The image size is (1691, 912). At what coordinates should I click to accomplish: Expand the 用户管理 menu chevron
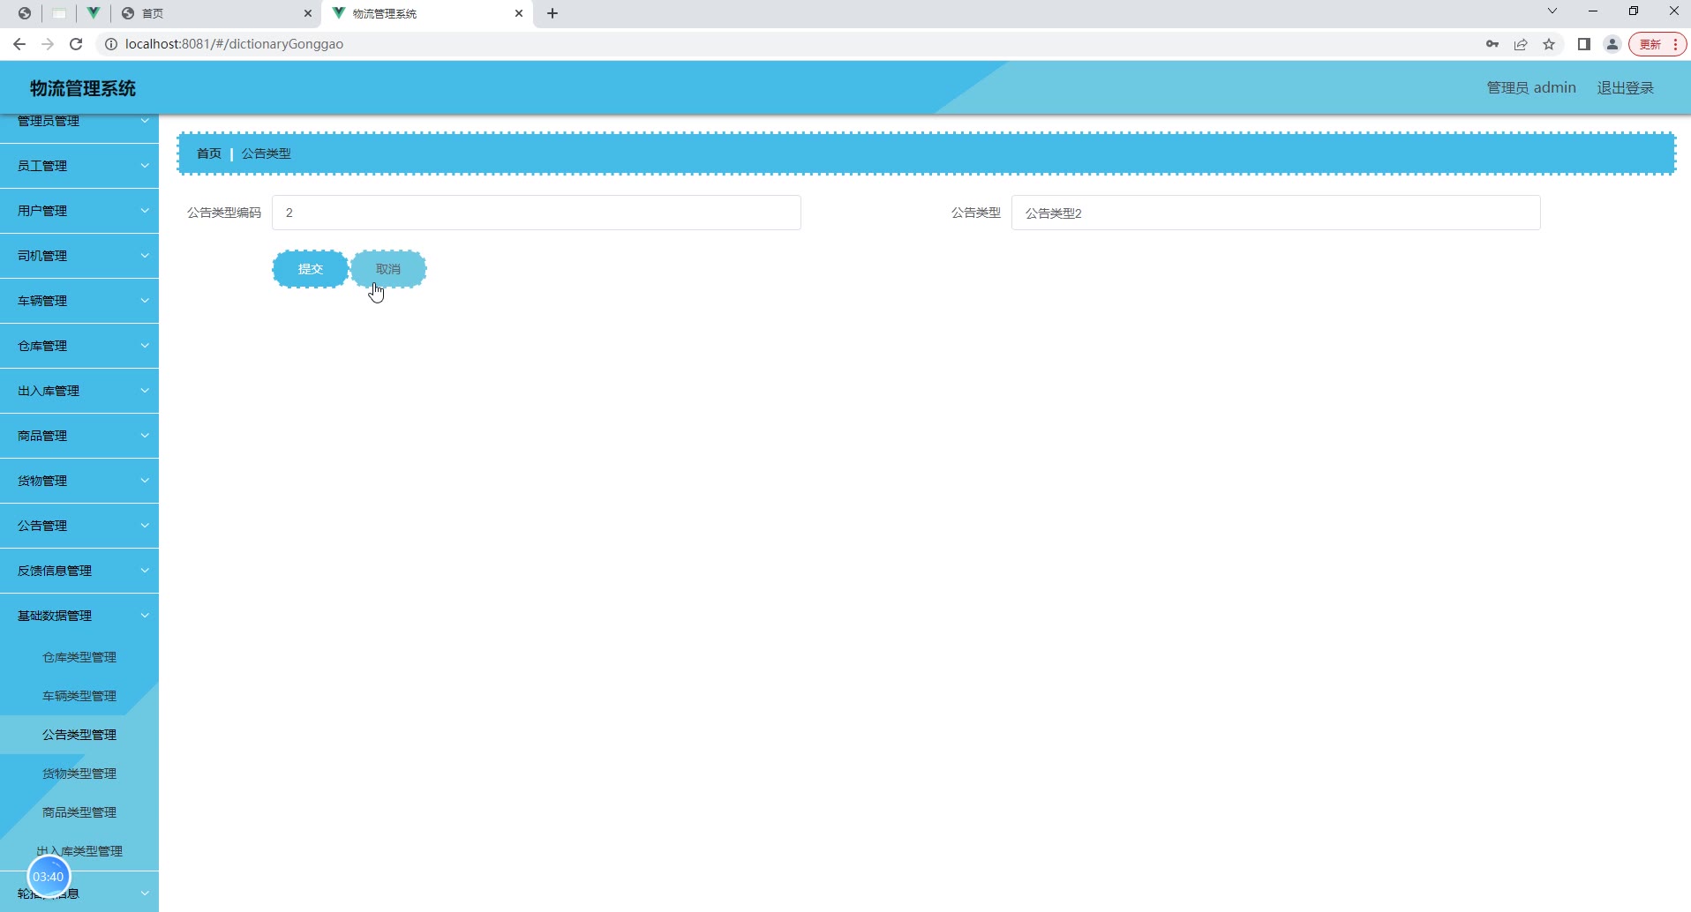[x=145, y=211]
